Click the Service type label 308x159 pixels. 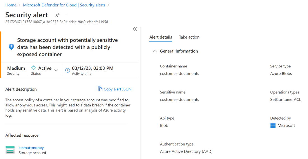coord(280,66)
